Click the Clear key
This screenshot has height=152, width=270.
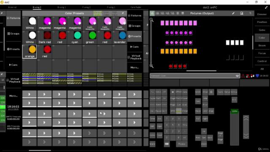(x=159, y=135)
